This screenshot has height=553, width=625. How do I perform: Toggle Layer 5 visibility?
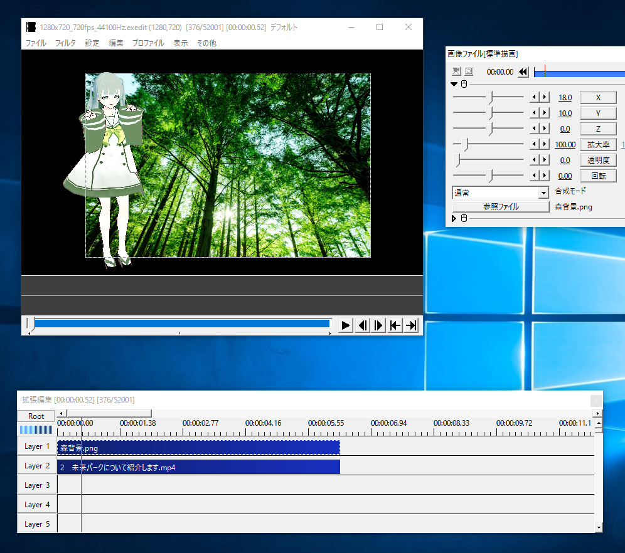(36, 524)
